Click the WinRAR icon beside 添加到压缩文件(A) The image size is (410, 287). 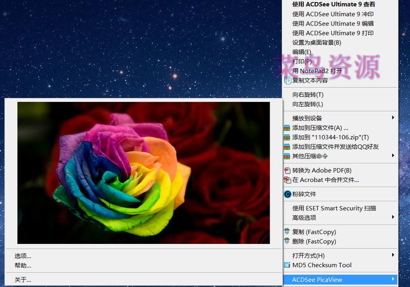pos(287,128)
